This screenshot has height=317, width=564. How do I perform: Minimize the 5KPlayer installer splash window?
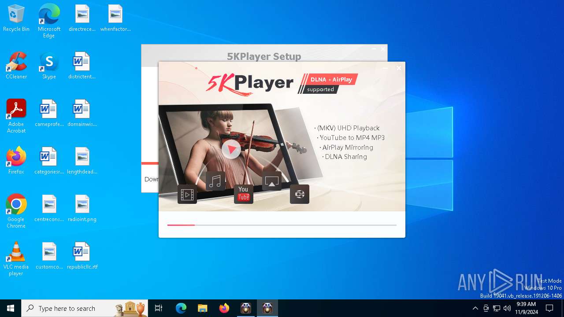coord(385,68)
